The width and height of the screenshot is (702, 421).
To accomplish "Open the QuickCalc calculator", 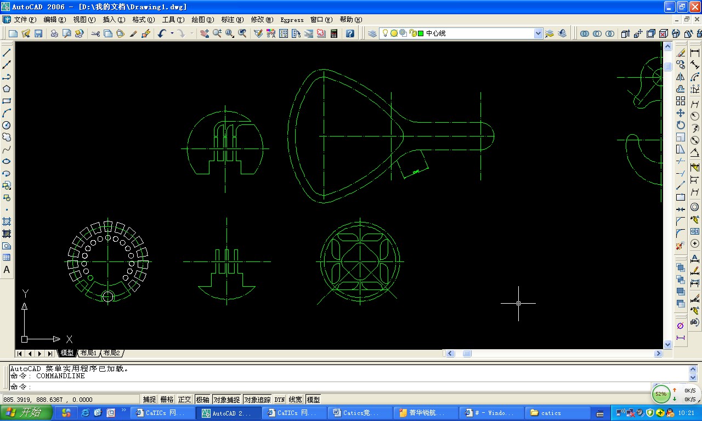I will (x=334, y=33).
